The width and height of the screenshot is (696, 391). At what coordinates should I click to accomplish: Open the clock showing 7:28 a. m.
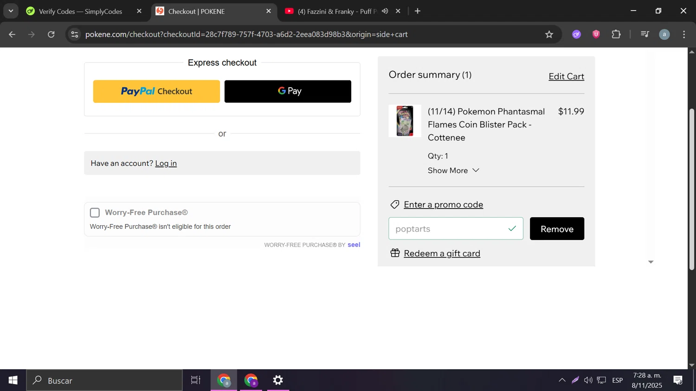coord(647,380)
